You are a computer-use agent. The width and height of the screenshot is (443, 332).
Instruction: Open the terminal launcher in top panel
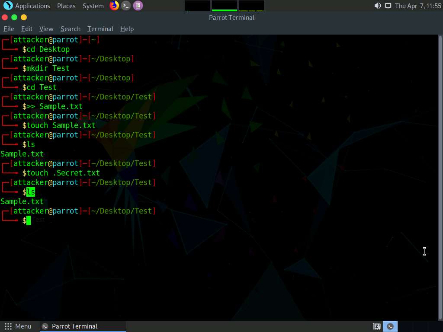(x=126, y=6)
